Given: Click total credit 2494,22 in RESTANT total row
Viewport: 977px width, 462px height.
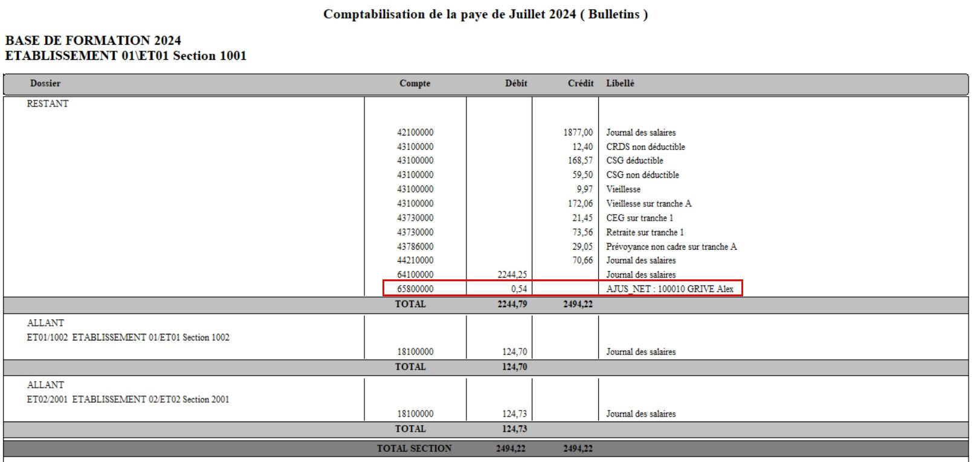Looking at the screenshot, I should tap(578, 304).
